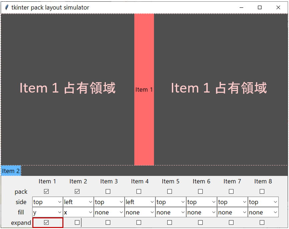Click the 'Item 7' column header label

(x=232, y=181)
